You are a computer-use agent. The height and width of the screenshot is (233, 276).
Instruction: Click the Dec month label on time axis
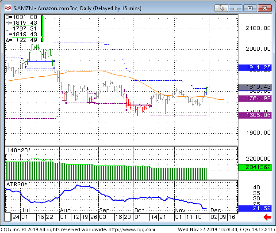pos(216,210)
